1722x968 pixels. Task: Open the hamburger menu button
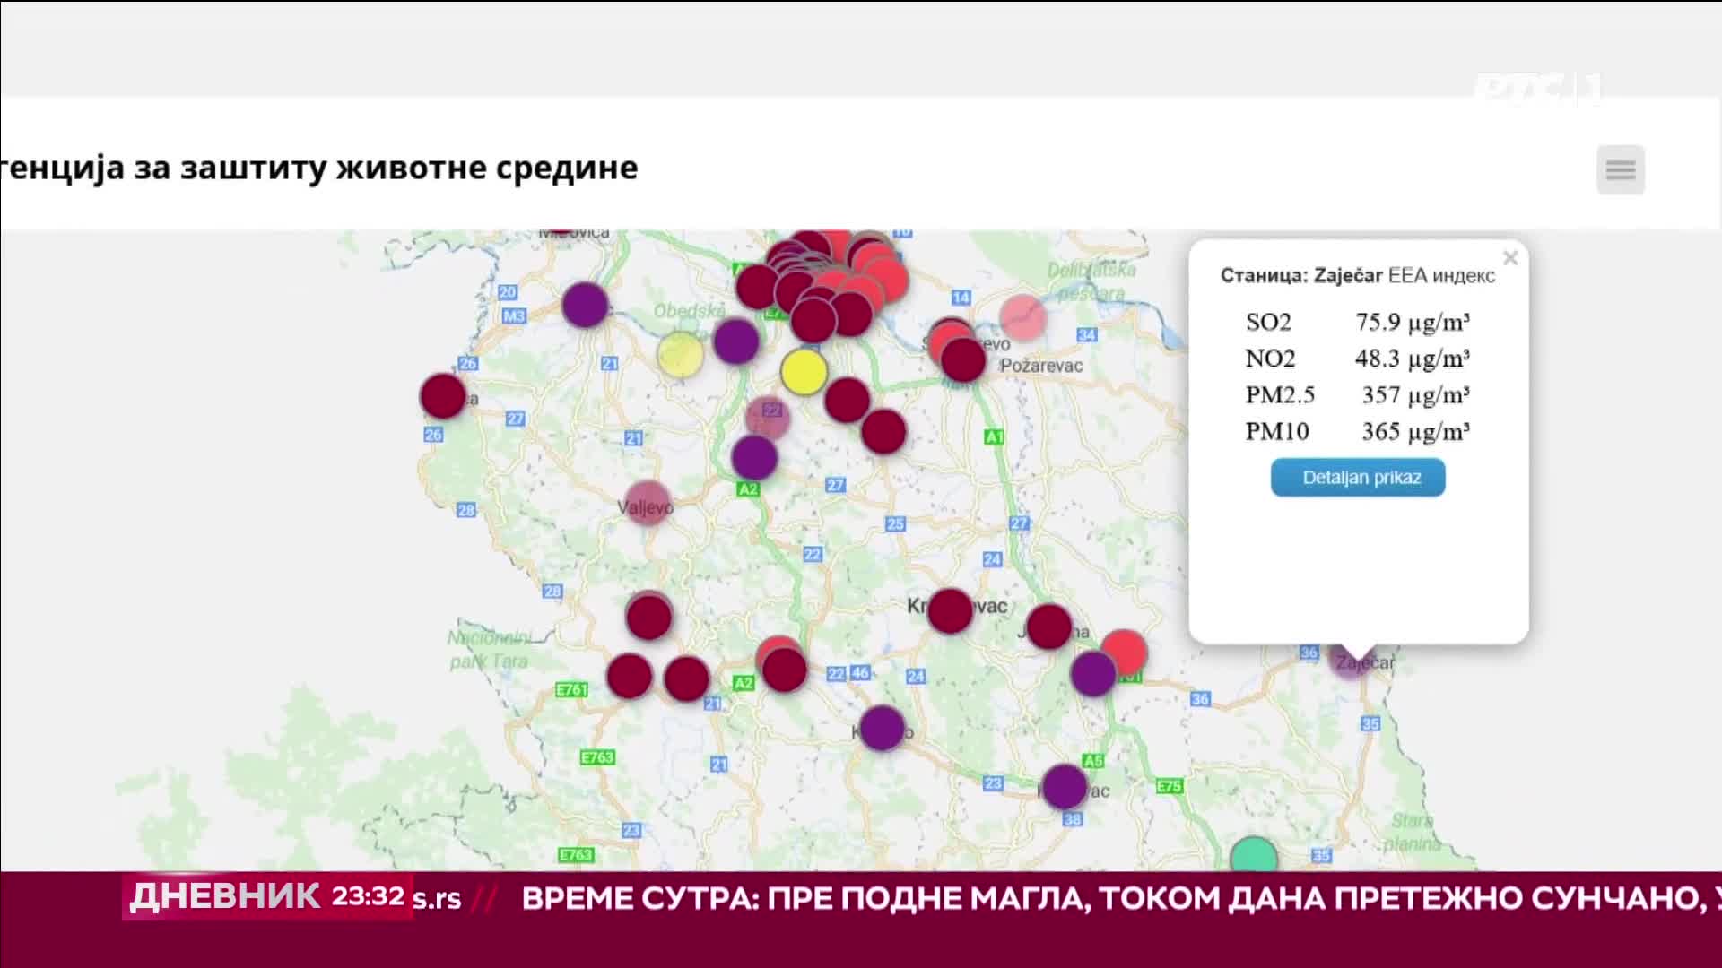[x=1620, y=169]
